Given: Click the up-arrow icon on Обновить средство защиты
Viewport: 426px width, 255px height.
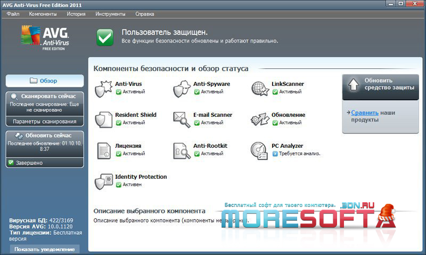Looking at the screenshot, I should [354, 84].
